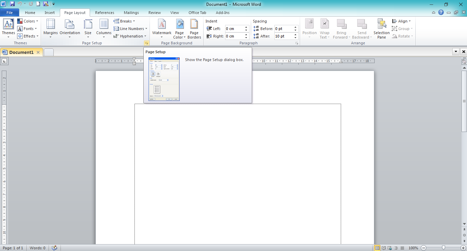This screenshot has width=467, height=251.
Task: Open the Page Color palette
Action: click(179, 29)
